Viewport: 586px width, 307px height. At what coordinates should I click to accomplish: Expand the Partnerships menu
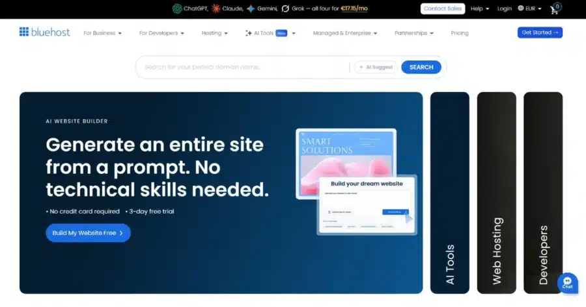[x=413, y=33]
